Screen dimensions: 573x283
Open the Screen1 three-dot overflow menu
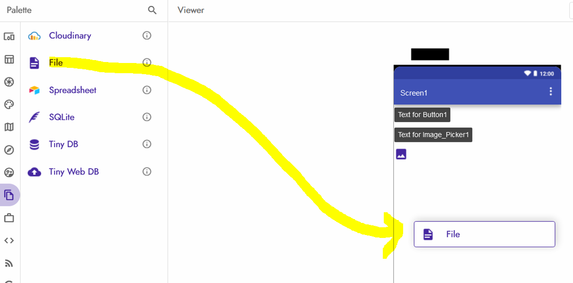551,92
